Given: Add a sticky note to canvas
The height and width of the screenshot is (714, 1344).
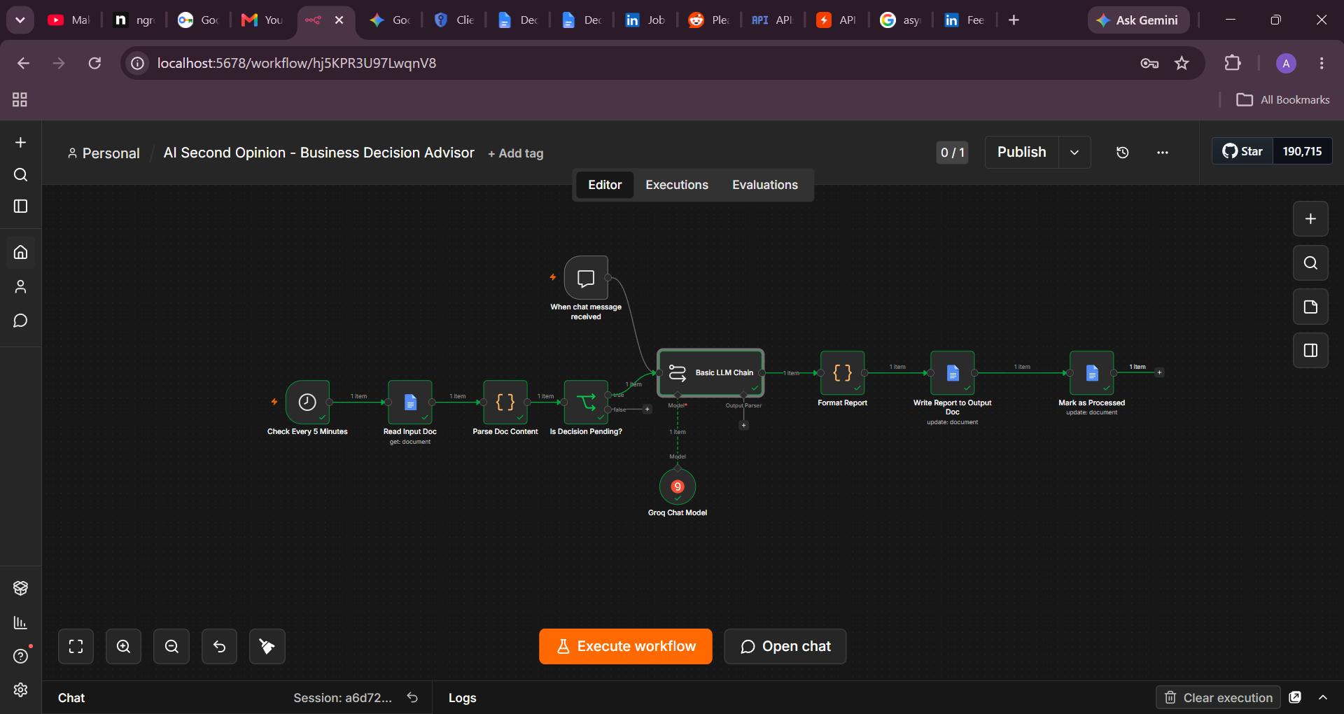Looking at the screenshot, I should (x=1310, y=307).
